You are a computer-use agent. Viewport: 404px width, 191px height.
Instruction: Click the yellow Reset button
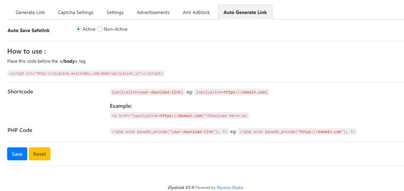[x=39, y=154]
